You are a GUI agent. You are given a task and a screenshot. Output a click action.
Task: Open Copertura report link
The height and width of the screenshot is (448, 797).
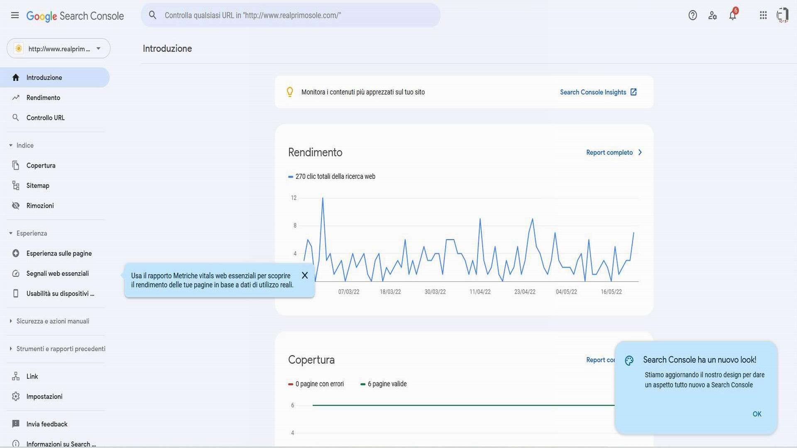click(x=600, y=360)
